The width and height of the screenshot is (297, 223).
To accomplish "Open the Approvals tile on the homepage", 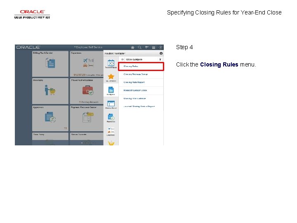I will (x=50, y=118).
